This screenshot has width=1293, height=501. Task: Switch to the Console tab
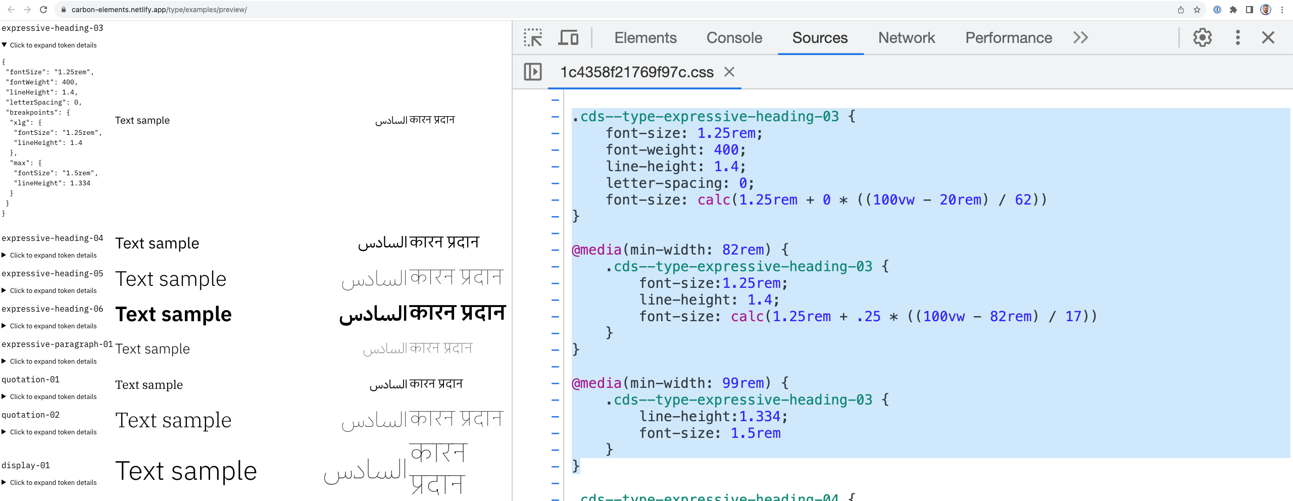(x=734, y=37)
